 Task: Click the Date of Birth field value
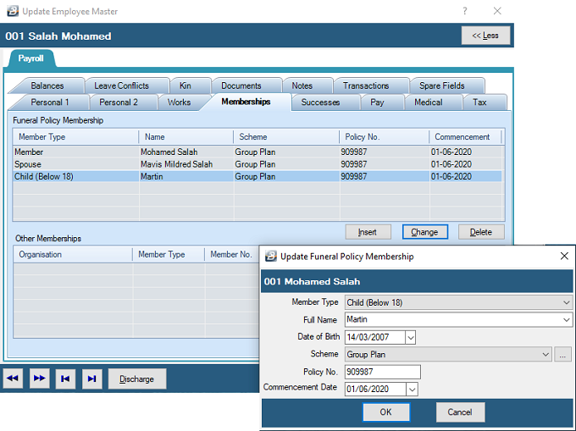click(375, 337)
